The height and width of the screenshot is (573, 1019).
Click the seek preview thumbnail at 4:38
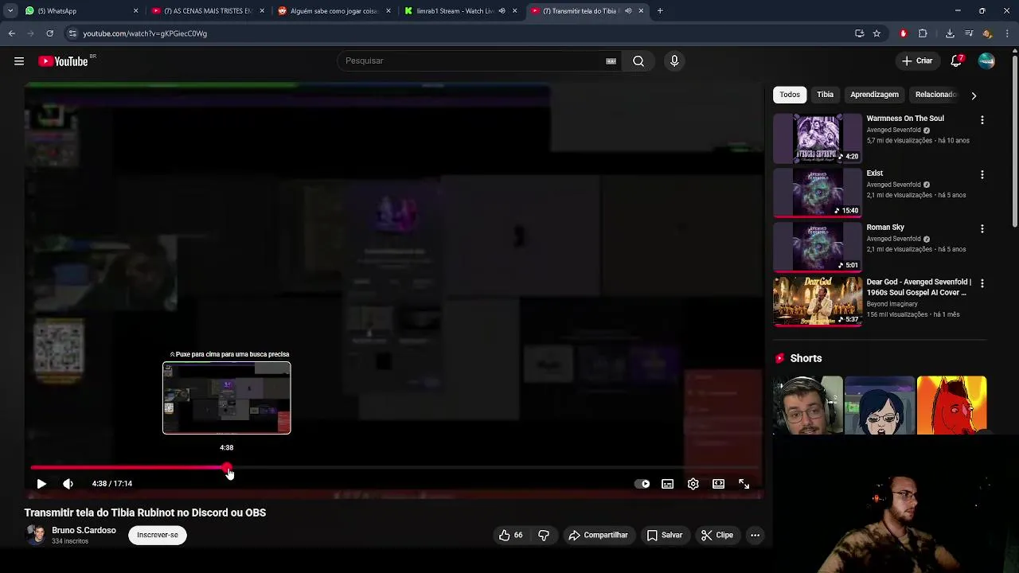227,398
